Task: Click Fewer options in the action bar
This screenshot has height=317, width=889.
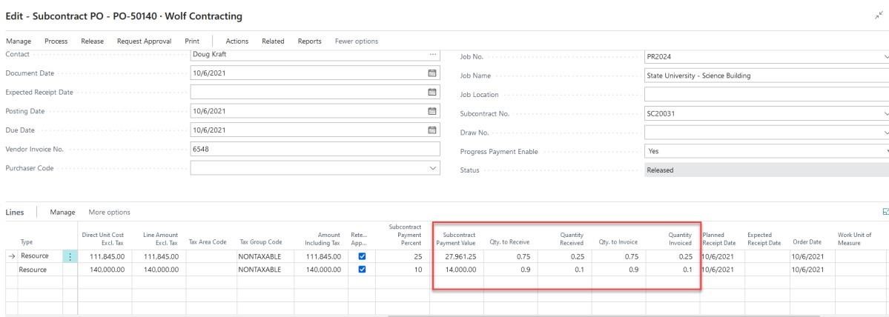Action: click(357, 41)
